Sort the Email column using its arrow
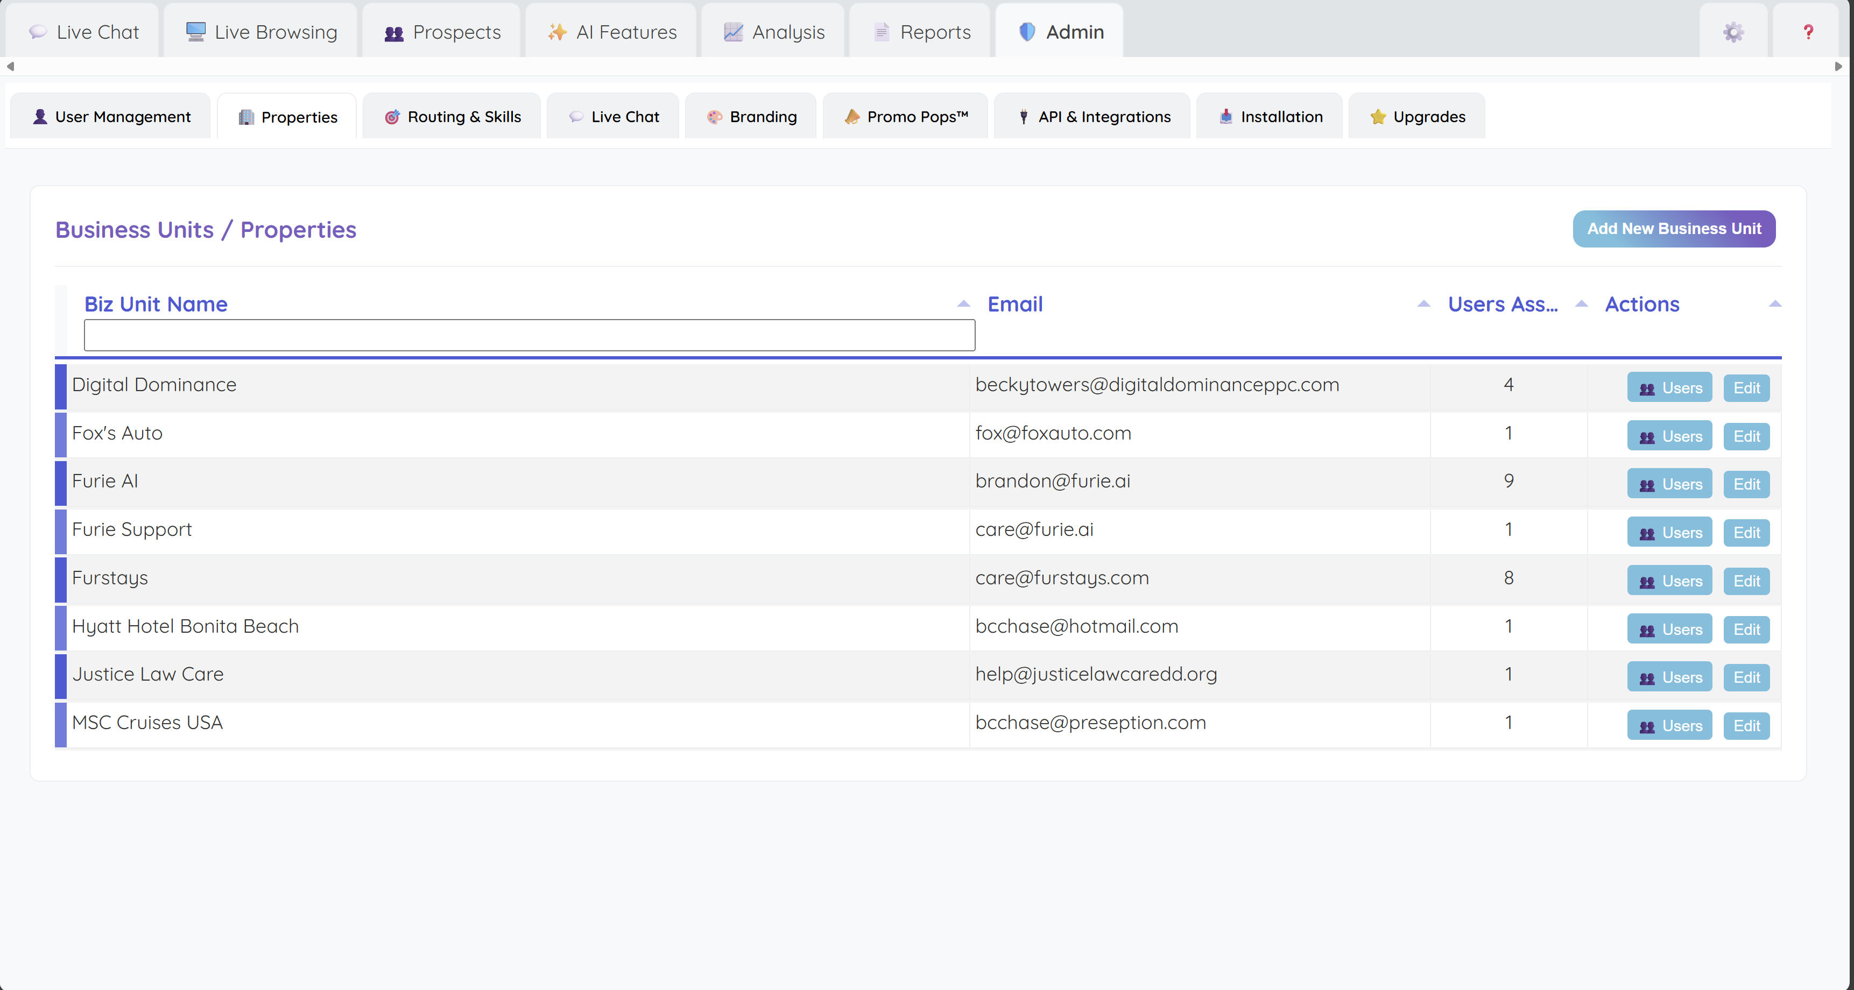Viewport: 1854px width, 990px height. tap(1423, 303)
